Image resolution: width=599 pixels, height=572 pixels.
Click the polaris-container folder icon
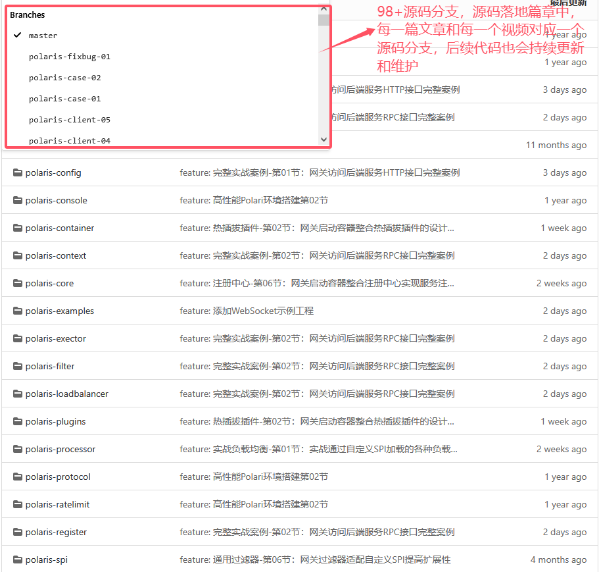click(18, 228)
